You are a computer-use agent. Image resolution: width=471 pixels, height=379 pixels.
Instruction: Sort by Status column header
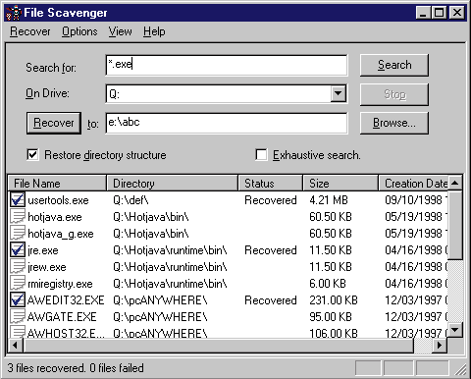[x=271, y=184]
